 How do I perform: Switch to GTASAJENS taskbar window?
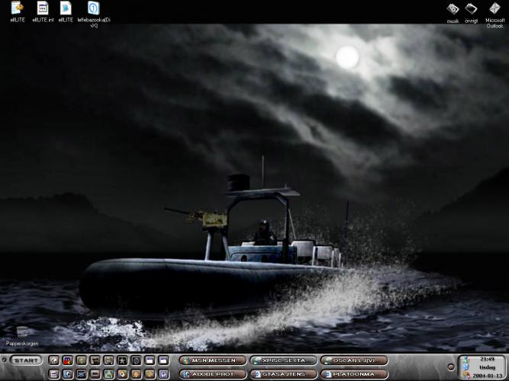click(x=283, y=374)
